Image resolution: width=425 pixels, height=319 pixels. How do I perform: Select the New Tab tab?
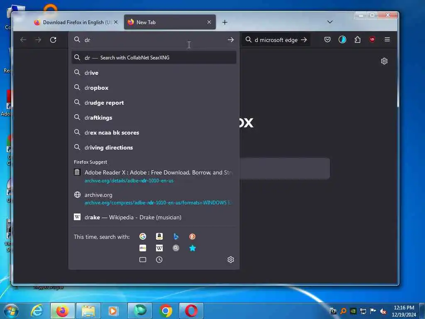point(170,22)
